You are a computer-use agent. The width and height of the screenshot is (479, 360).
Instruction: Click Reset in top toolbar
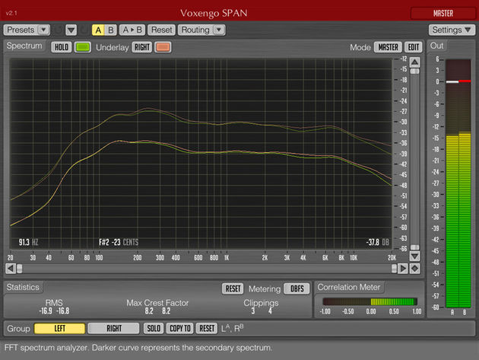tap(162, 30)
